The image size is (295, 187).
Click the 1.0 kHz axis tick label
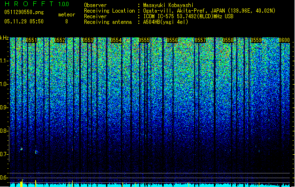[4, 84]
